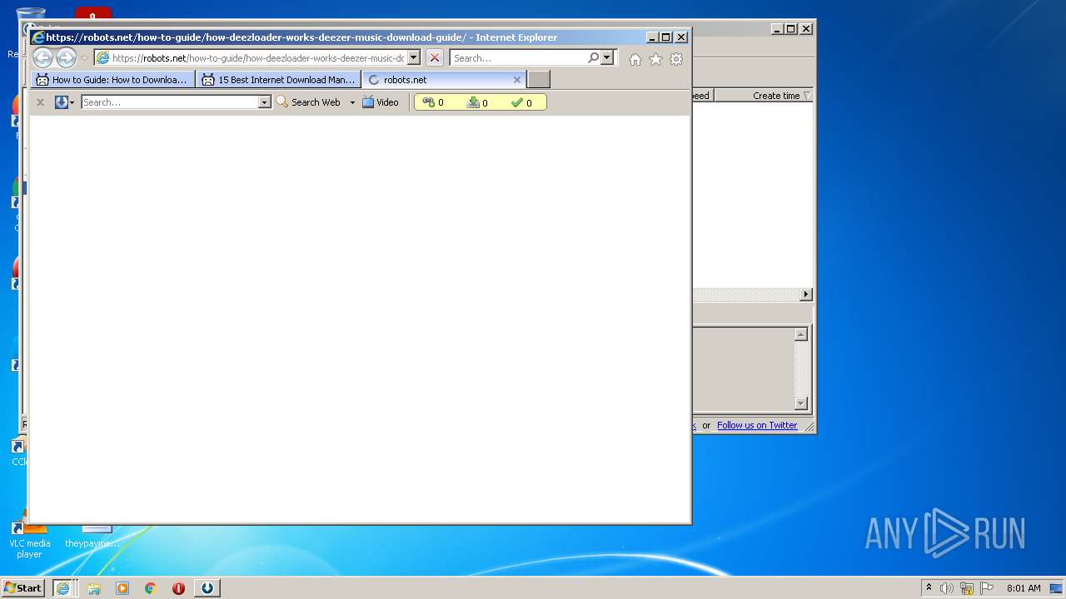Close the download toolbar with its X

point(40,102)
